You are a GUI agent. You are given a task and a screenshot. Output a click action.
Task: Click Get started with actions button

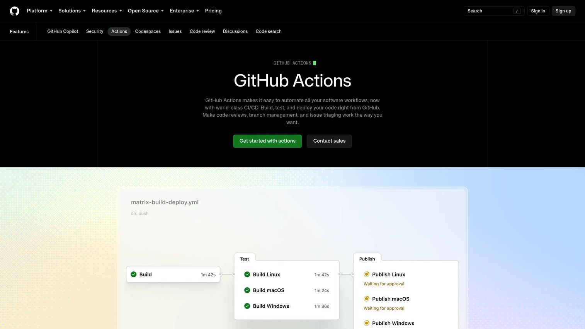click(267, 141)
